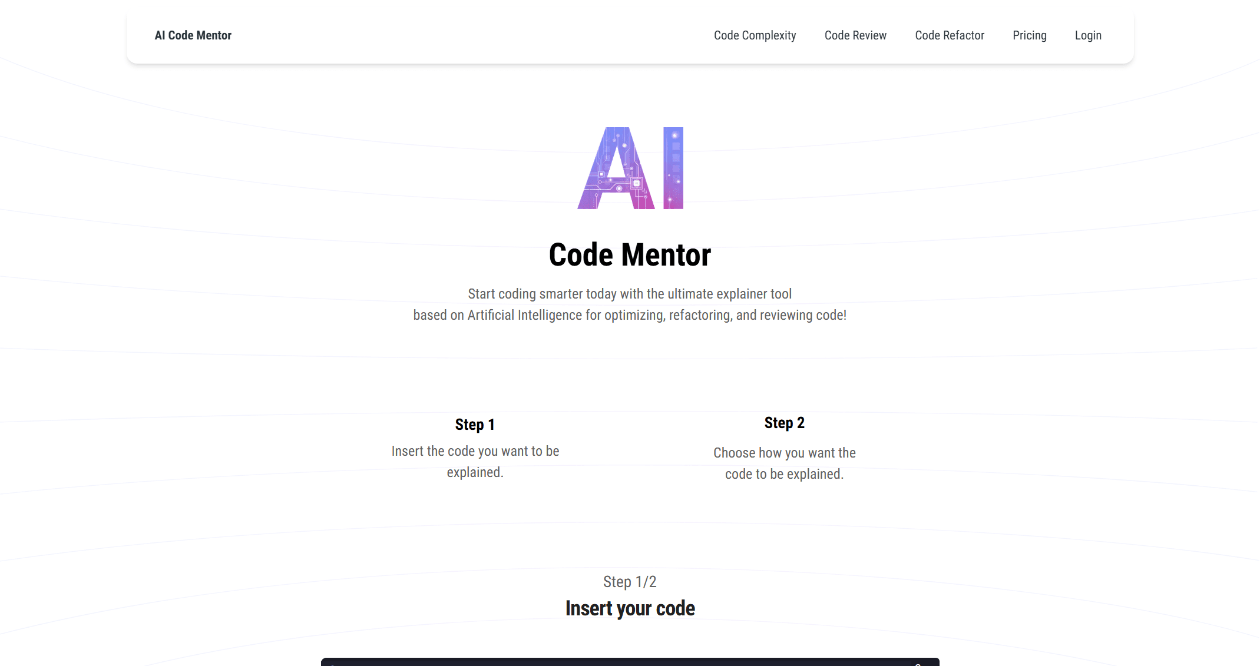This screenshot has height=666, width=1260.
Task: Focus the dark code editor field
Action: [x=630, y=662]
